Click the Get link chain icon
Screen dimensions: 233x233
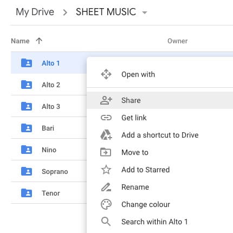[x=106, y=118]
